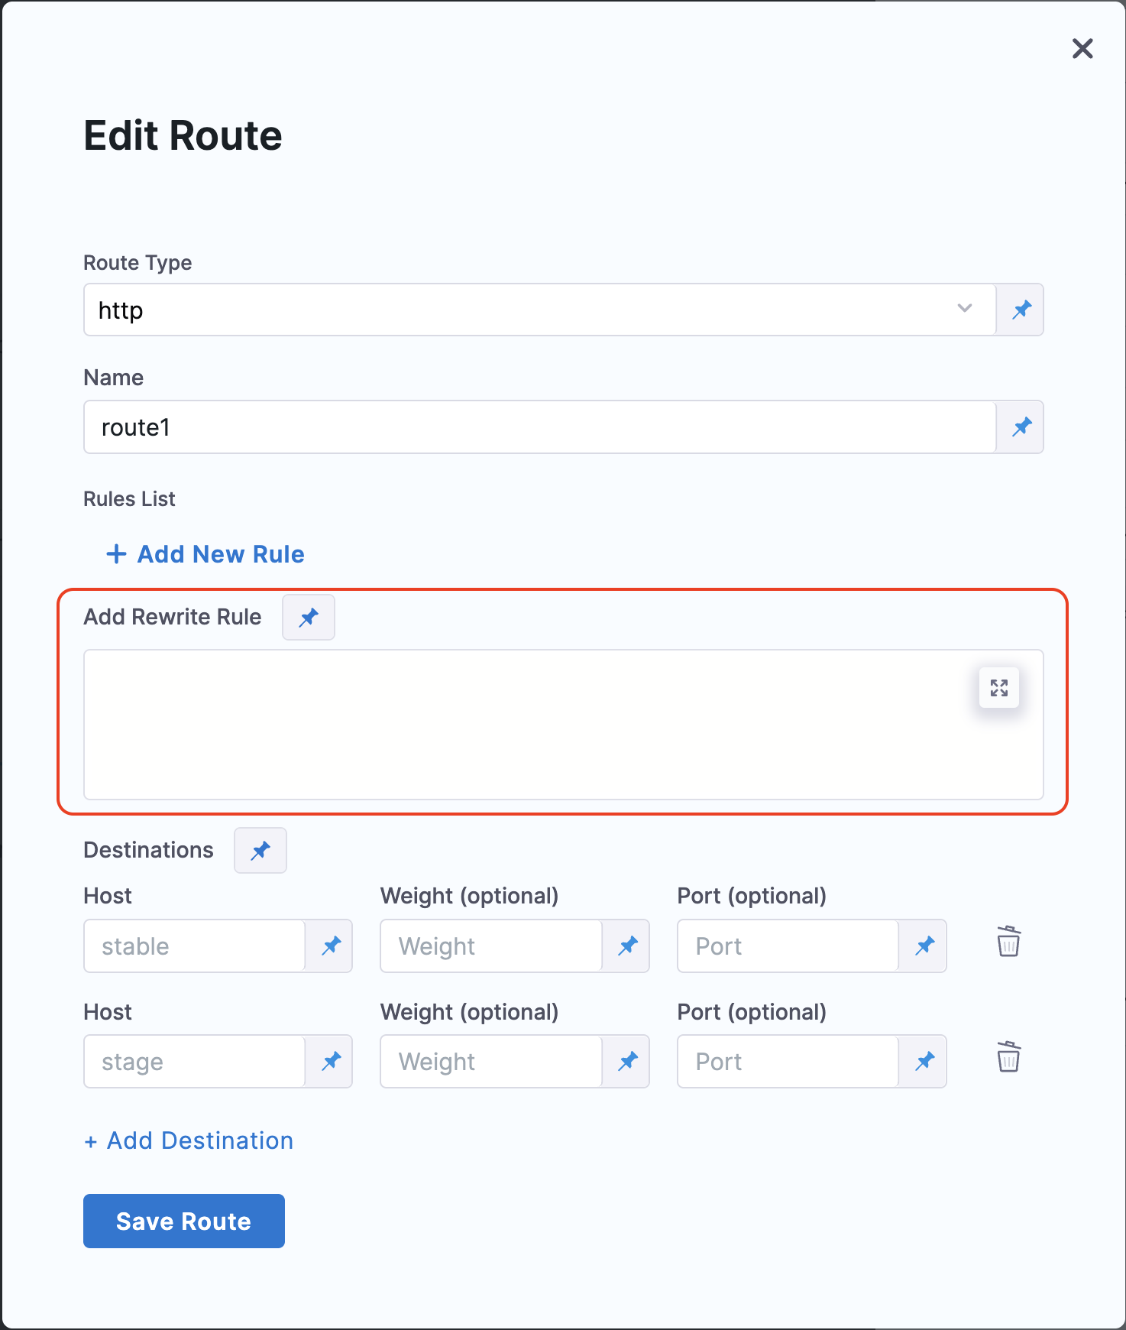Click Add New Rule link
1126x1330 pixels.
pyautogui.click(x=205, y=554)
